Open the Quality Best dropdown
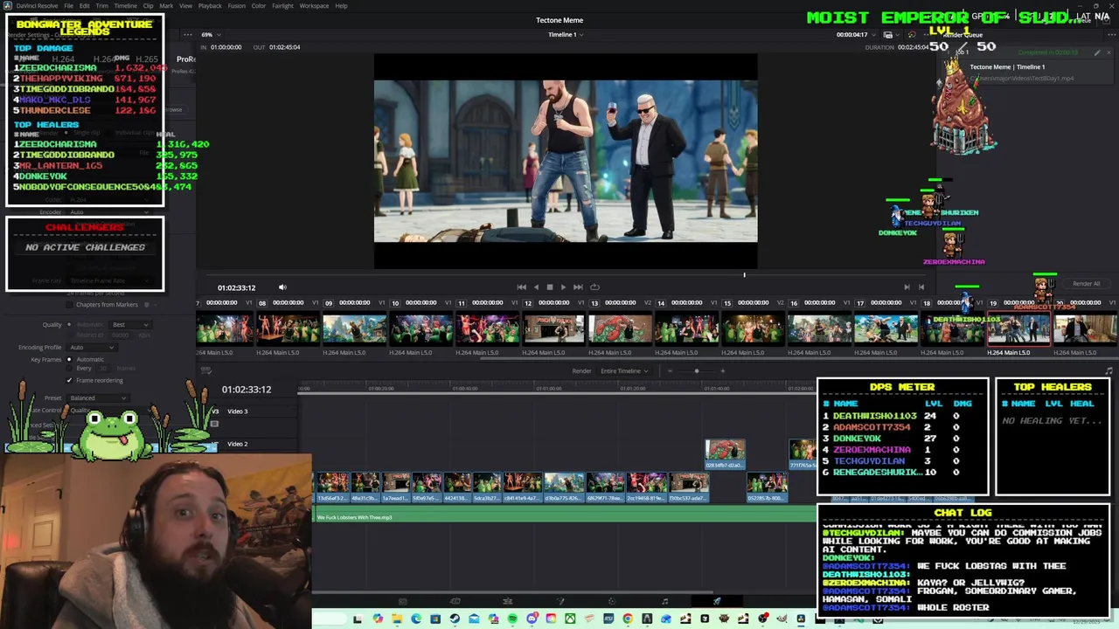Image resolution: width=1119 pixels, height=629 pixels. tap(130, 324)
